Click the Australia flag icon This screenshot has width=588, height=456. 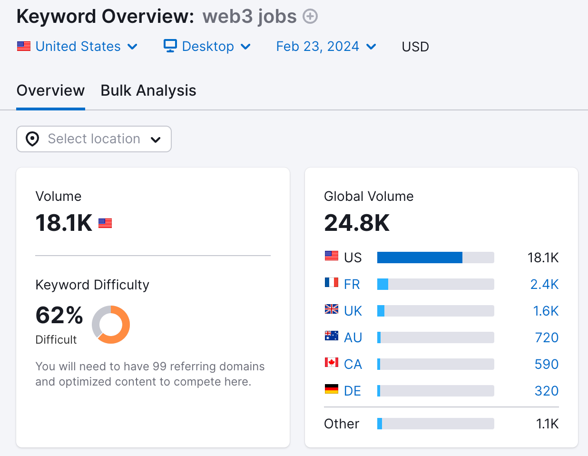tap(332, 336)
